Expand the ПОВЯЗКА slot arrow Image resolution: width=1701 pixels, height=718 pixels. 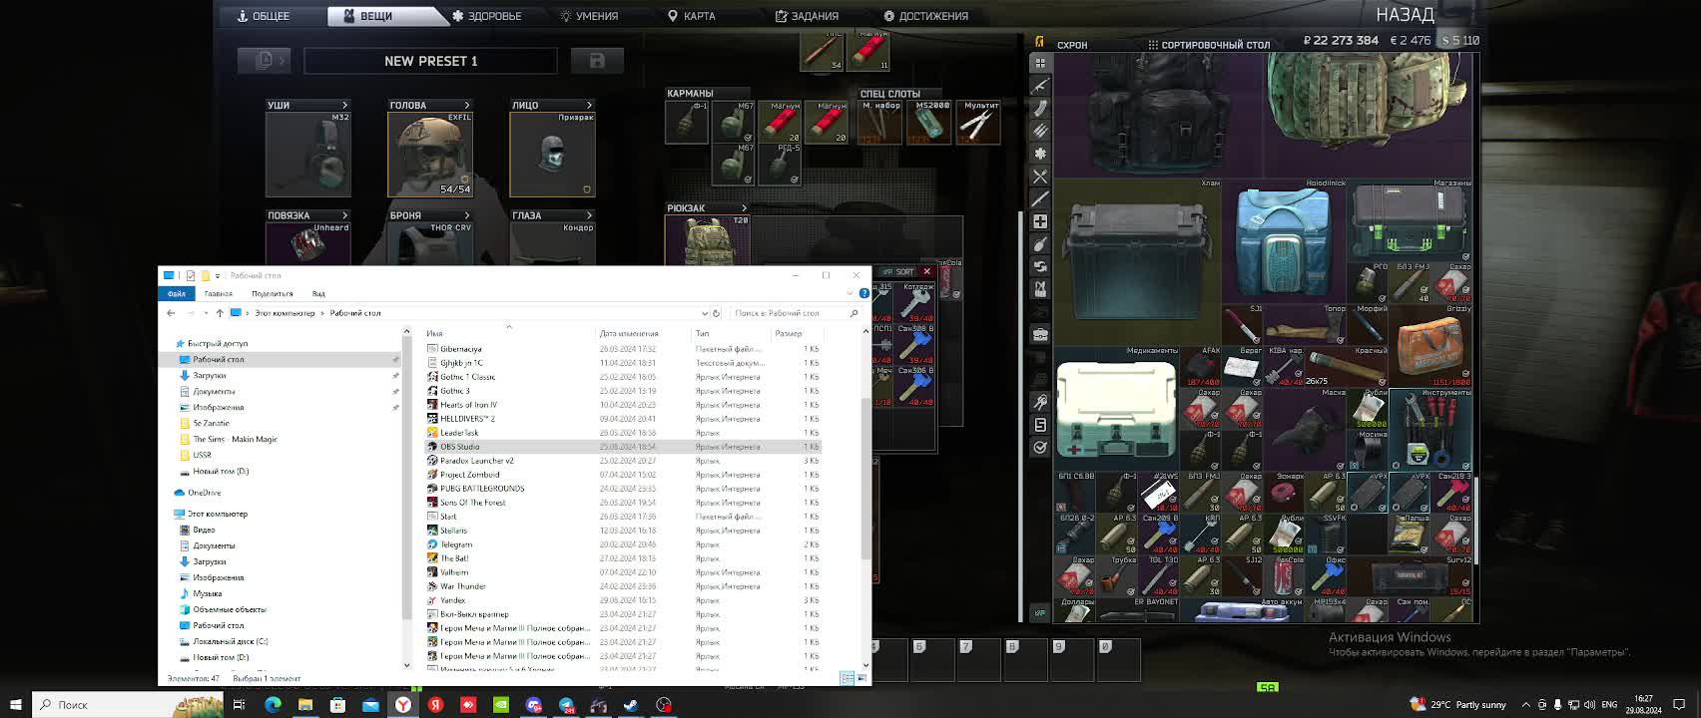click(x=345, y=215)
